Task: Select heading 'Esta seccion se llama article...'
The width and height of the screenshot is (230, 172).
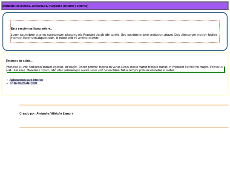Action: (x=32, y=29)
